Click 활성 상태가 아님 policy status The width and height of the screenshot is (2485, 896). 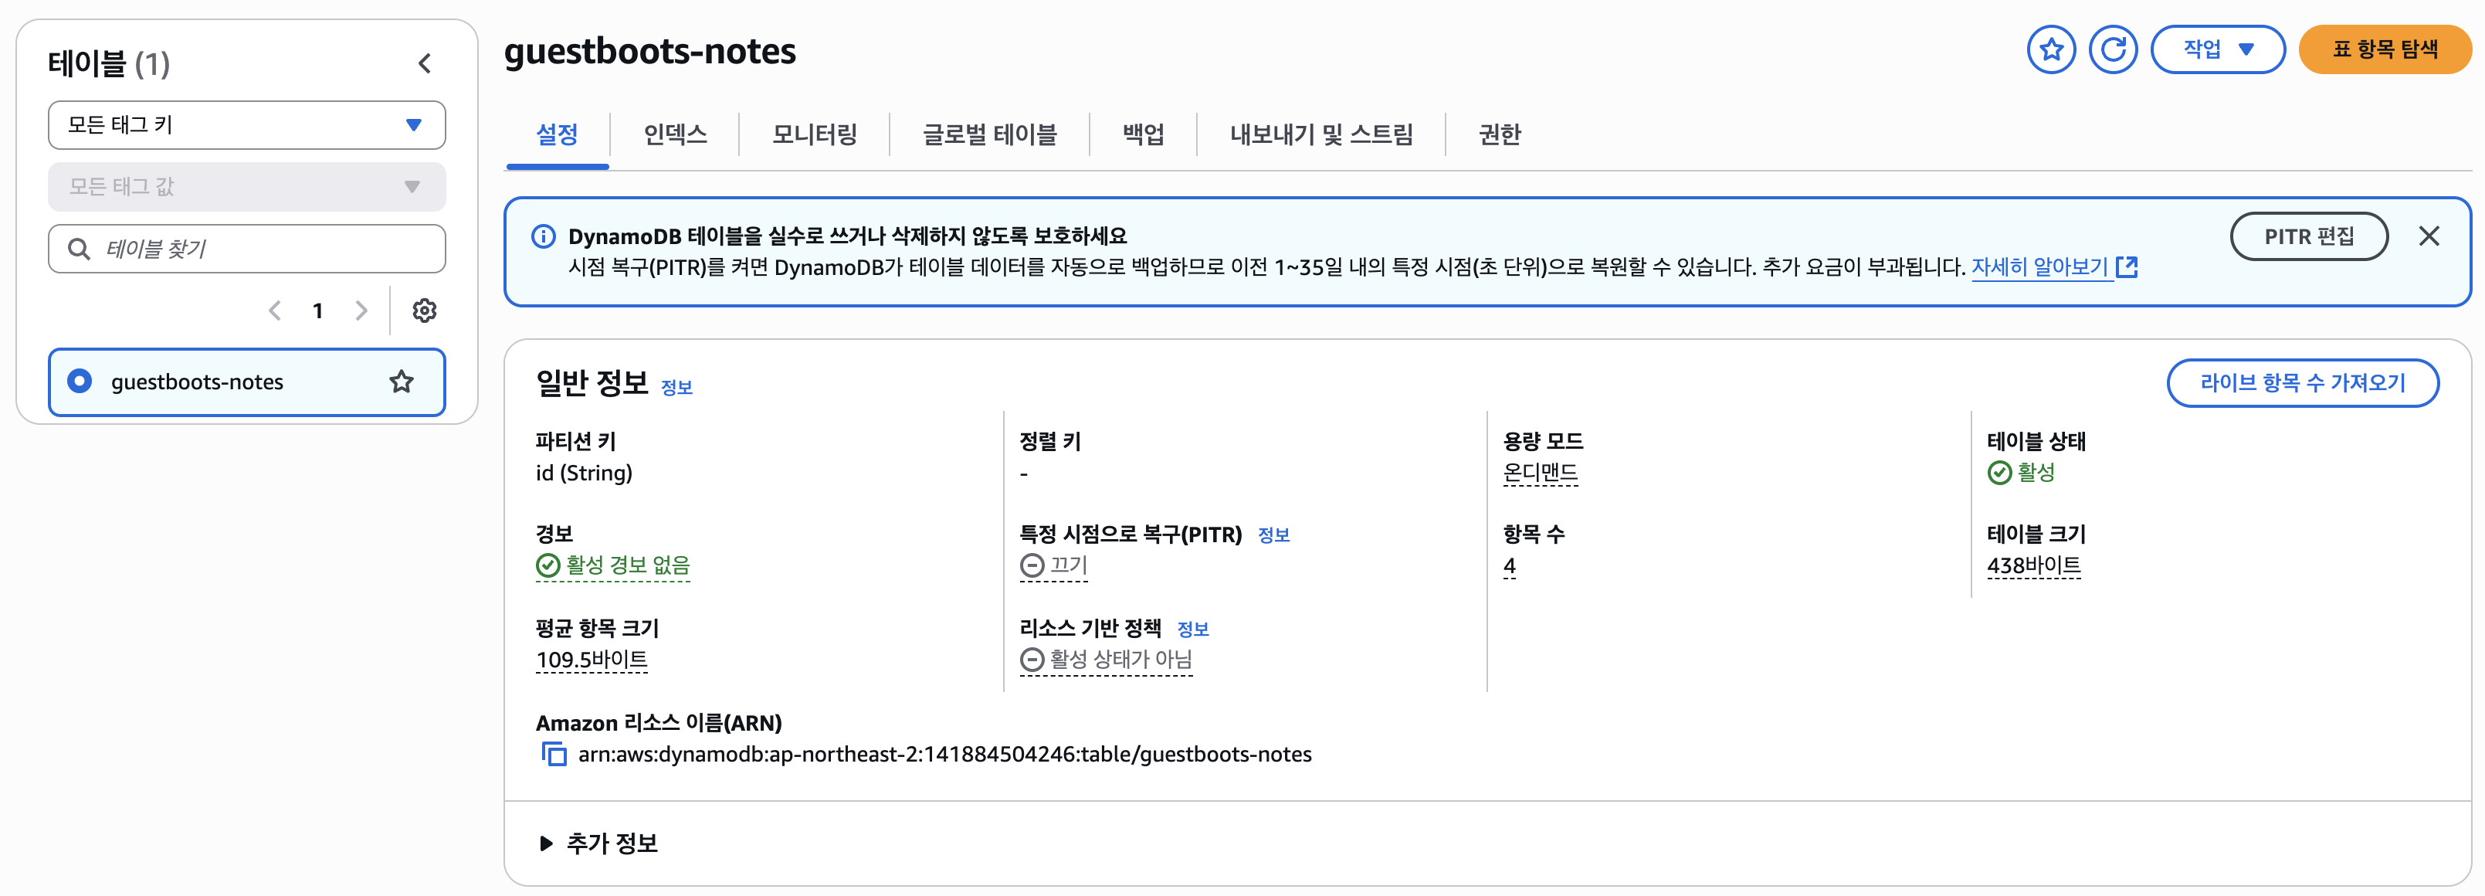tap(1107, 660)
